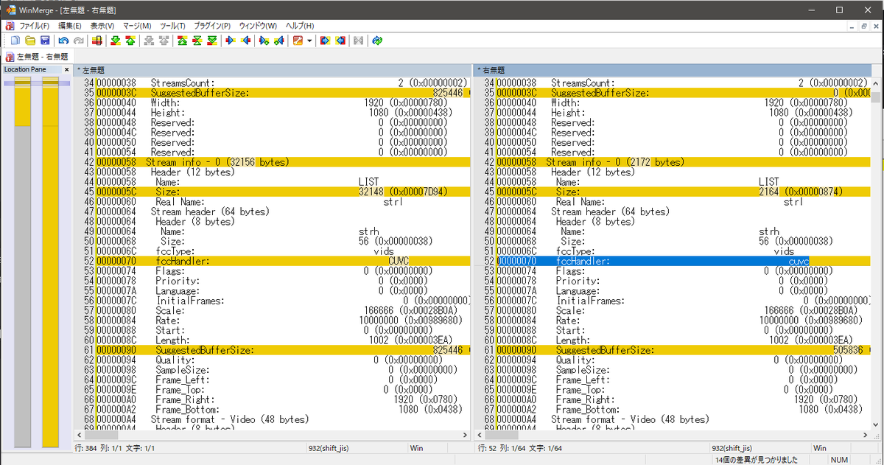
Task: Click the right column in Location Pane
Action: pyautogui.click(x=50, y=262)
